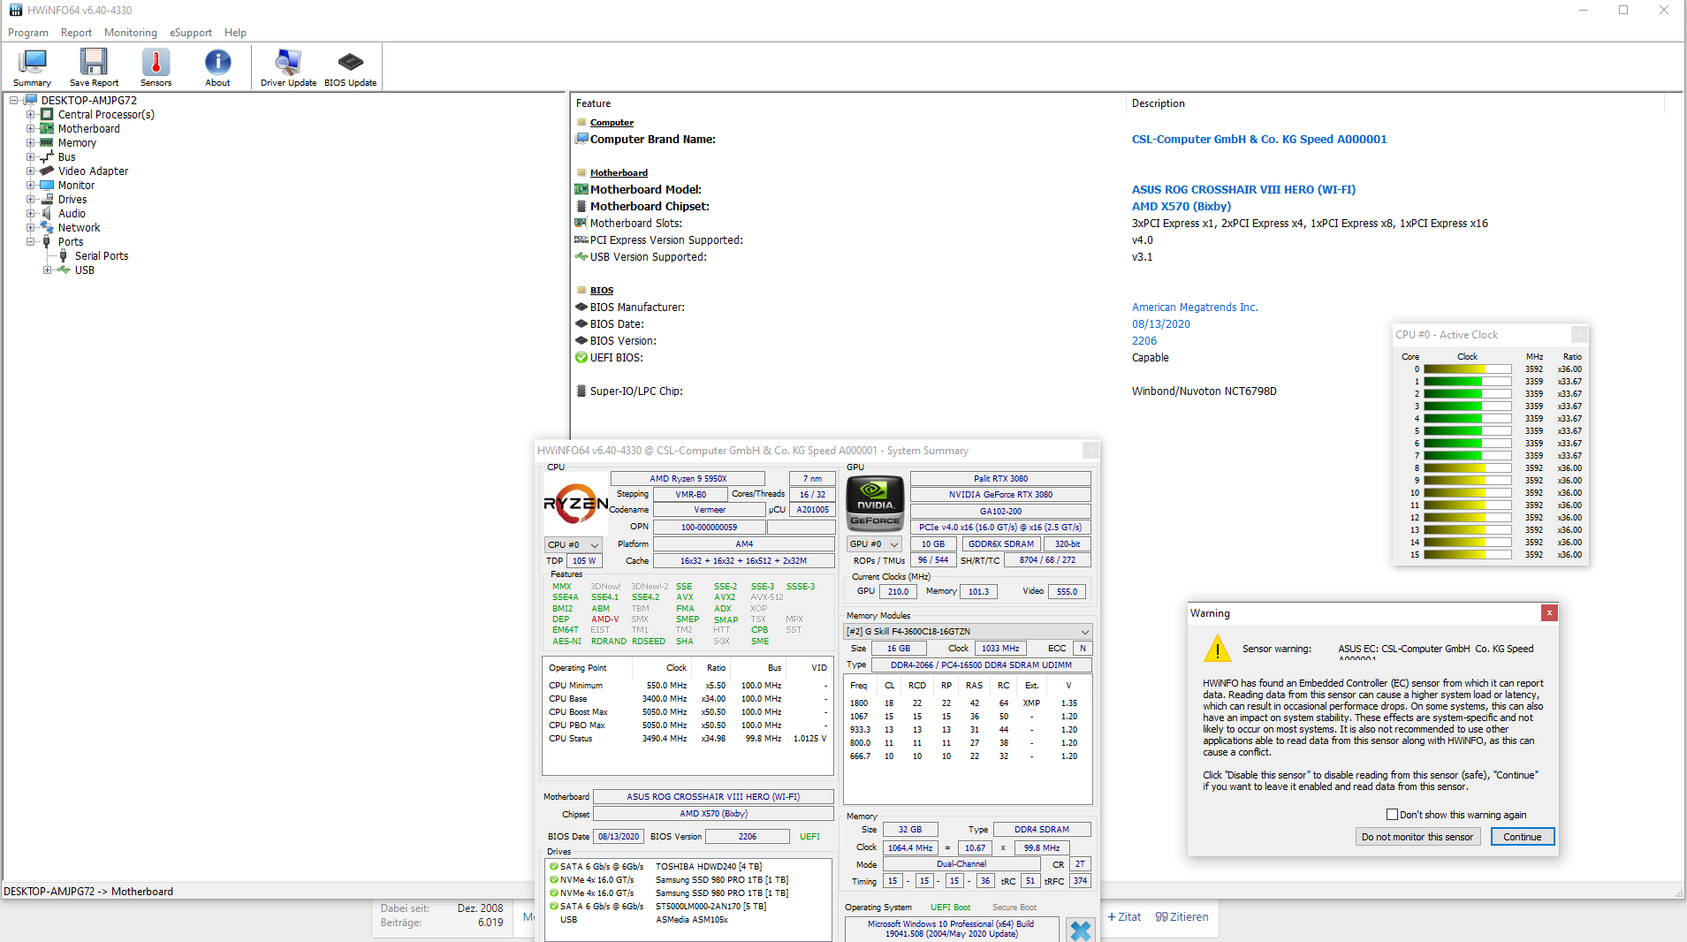The image size is (1687, 942).
Task: Click the yellow warning triangle icon
Action: point(1217,650)
